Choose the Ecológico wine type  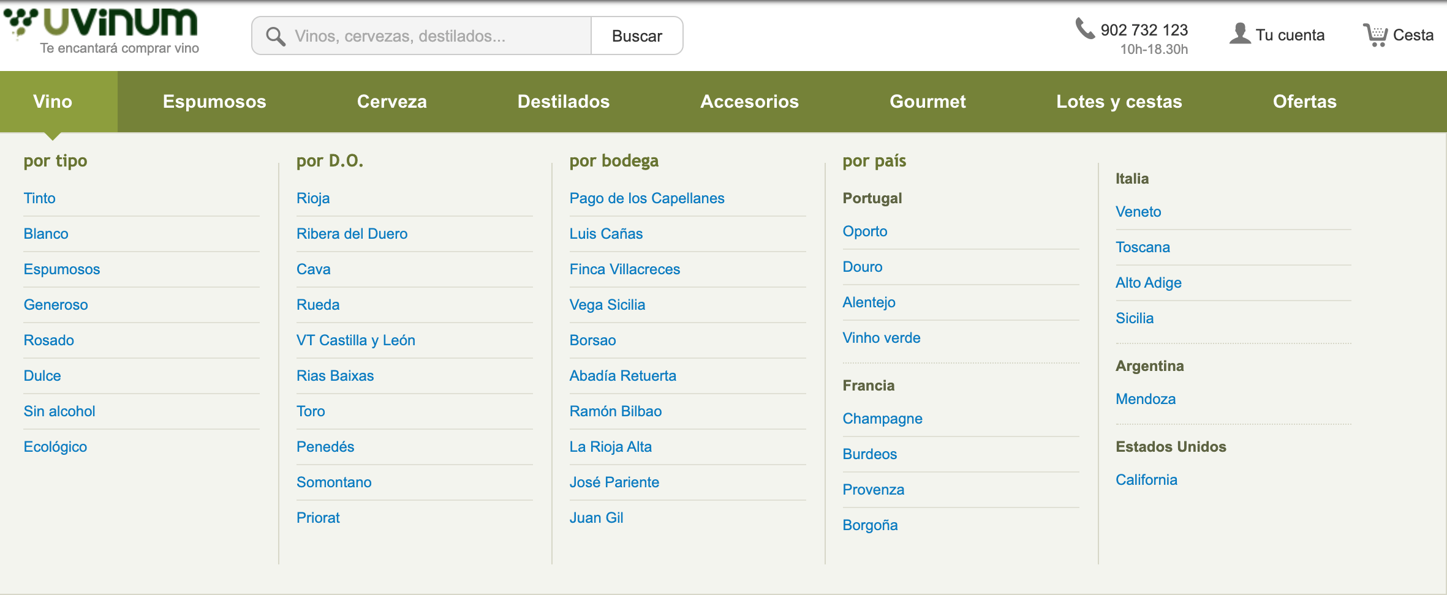(55, 447)
